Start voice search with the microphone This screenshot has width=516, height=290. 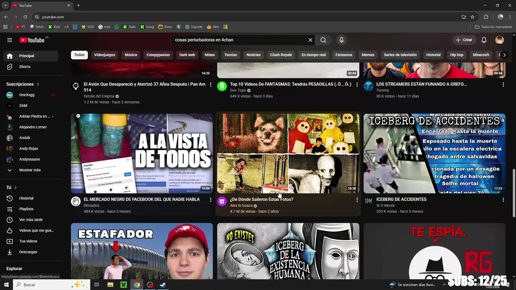click(341, 40)
